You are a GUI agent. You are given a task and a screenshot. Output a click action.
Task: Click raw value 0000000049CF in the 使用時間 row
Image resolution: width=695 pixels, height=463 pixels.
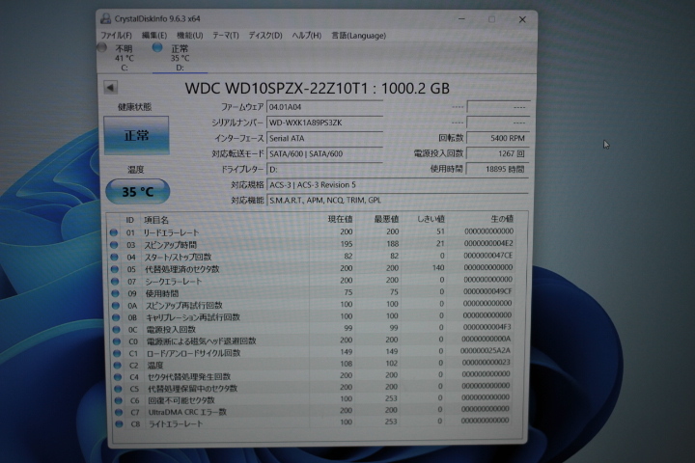[x=487, y=291]
